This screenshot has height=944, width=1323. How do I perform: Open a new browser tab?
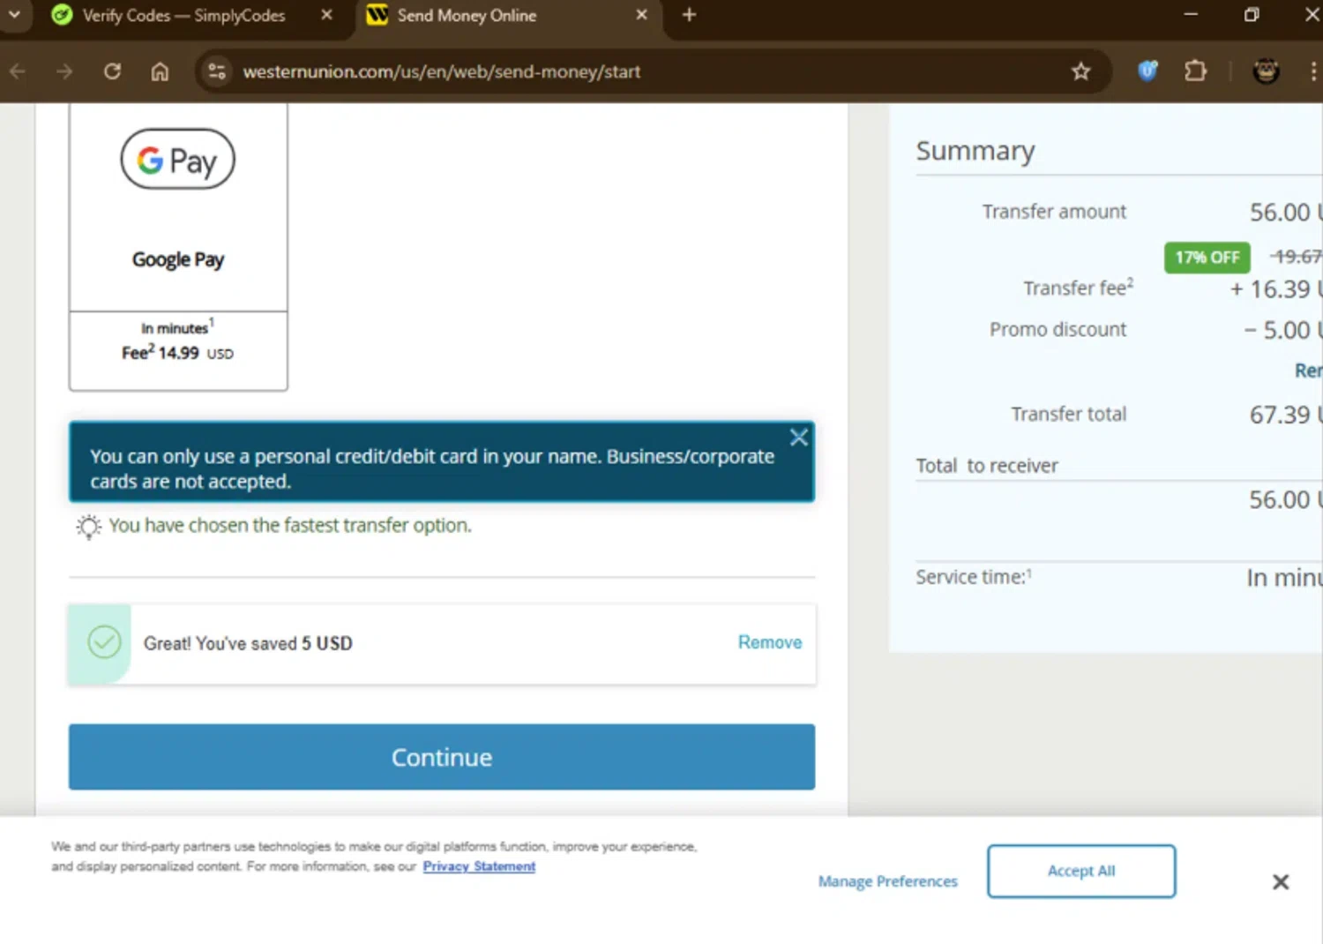pyautogui.click(x=689, y=15)
